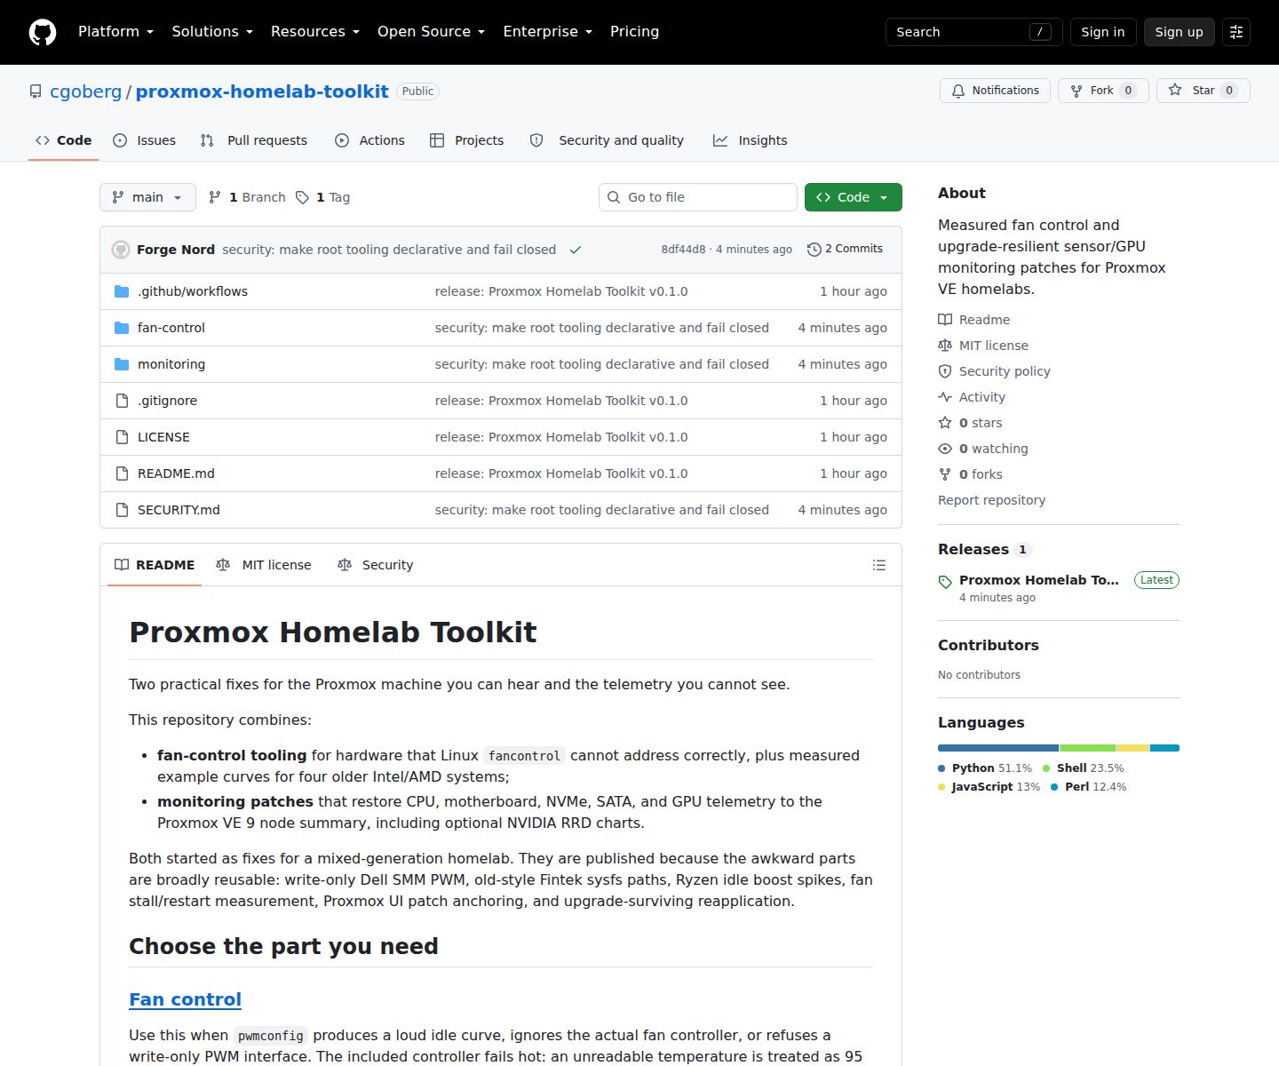Open the cgoberg owner profile link
The height and width of the screenshot is (1066, 1279).
pos(85,91)
